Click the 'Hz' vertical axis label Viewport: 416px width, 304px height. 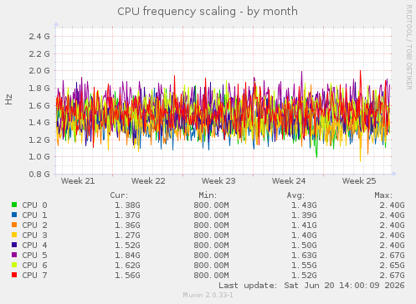click(9, 99)
